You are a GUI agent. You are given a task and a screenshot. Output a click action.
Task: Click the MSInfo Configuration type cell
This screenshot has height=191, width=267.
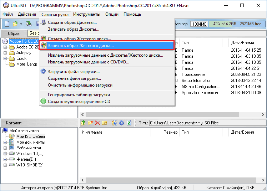201,87
